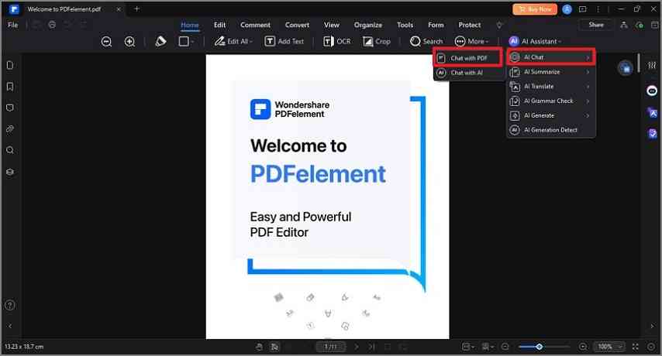This screenshot has height=356, width=662.
Task: Open the AI robot sidebar icon
Action: pos(652,91)
